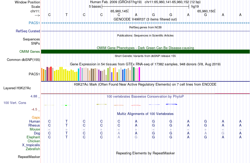Click the -4.5 conservation scale value
The width and height of the screenshot is (250, 163).
[34, 109]
